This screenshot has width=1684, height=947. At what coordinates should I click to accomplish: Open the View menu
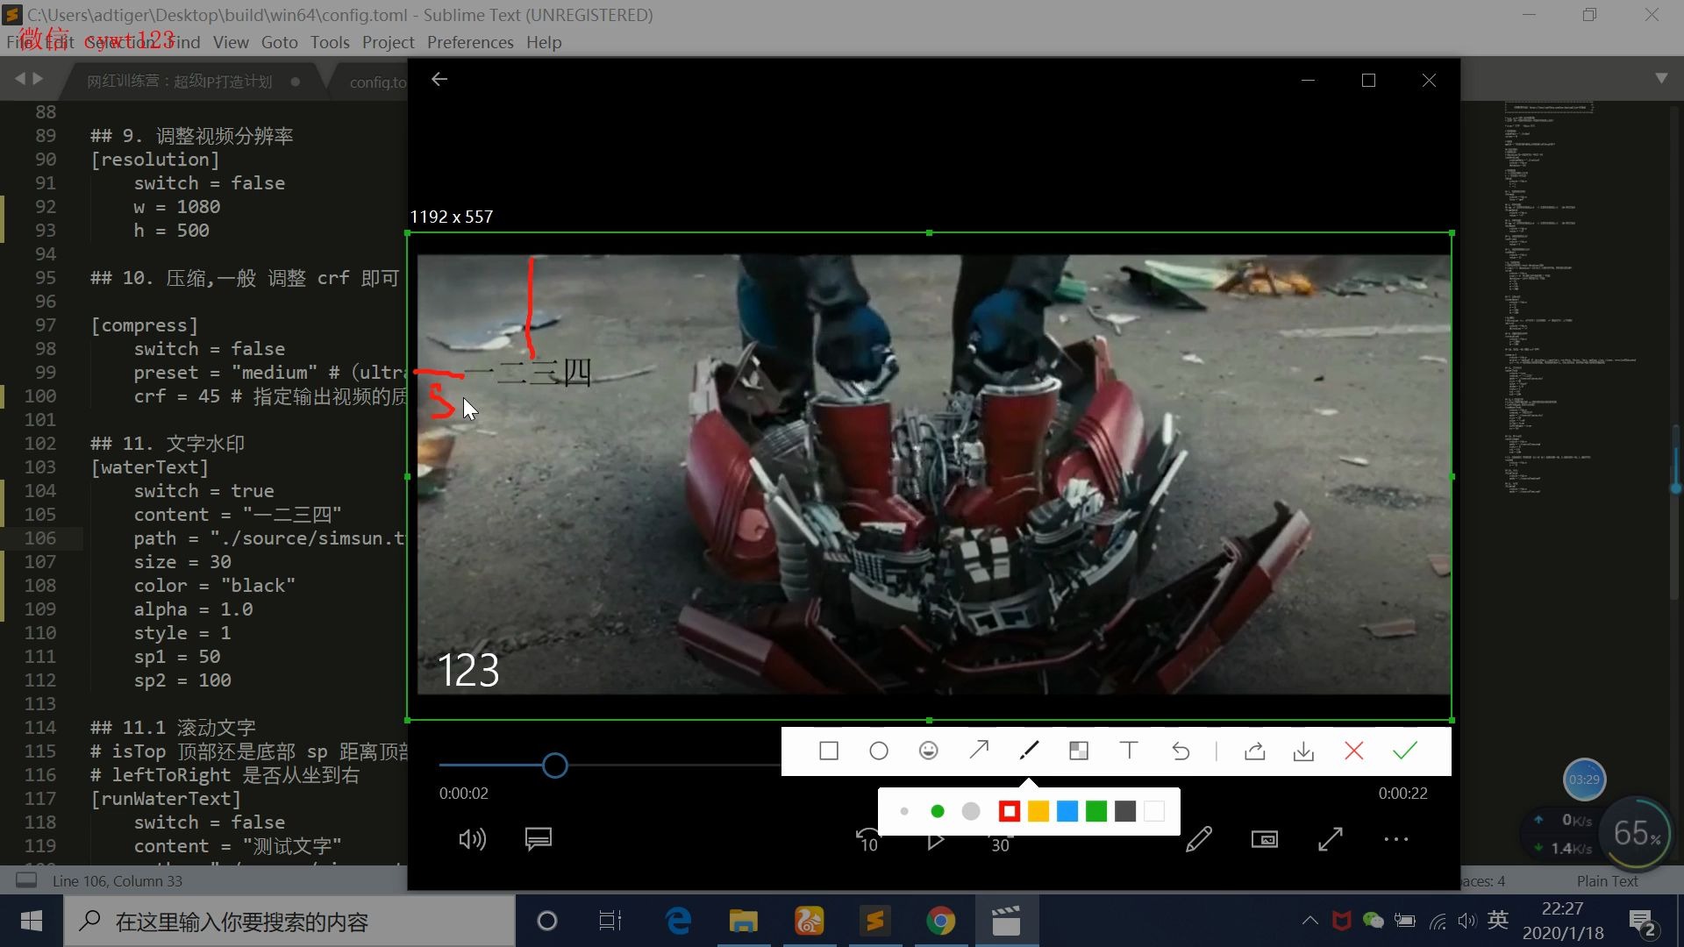(x=231, y=42)
